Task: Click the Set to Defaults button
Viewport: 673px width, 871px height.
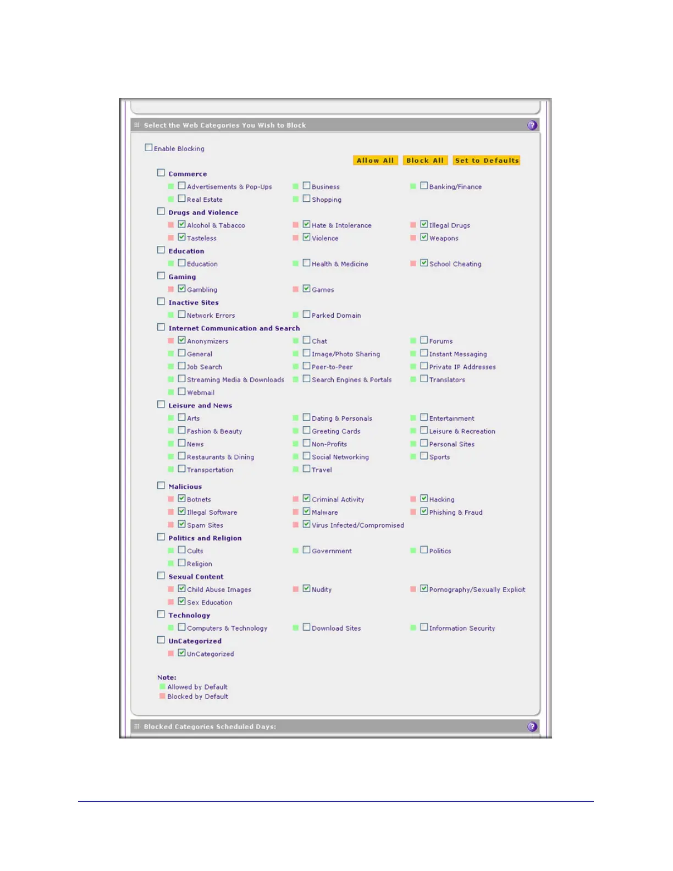Action: 487,161
